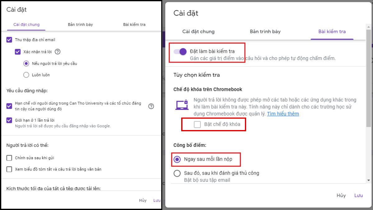Click the Công bố điểm label
The height and width of the screenshot is (210, 373).
(x=190, y=145)
